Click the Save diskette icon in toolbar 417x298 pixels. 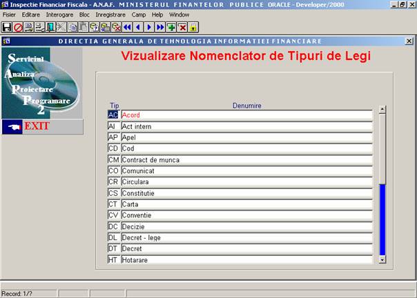coord(6,27)
